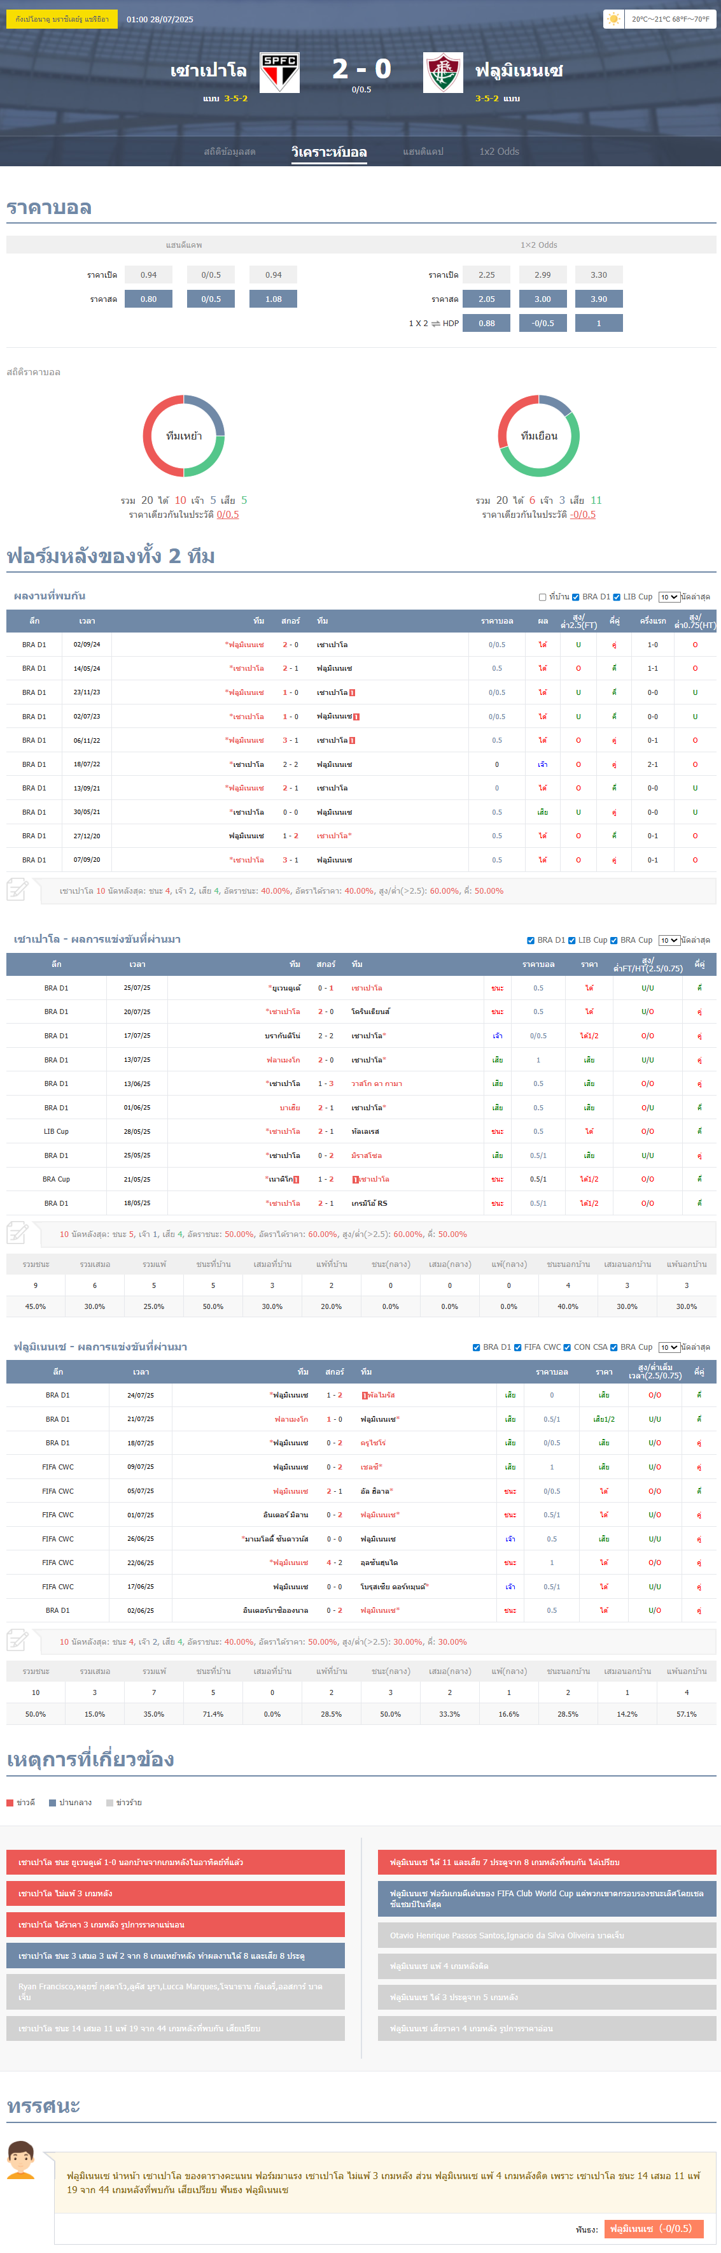The image size is (721, 2253).
Task: Click the analyst avatar in ทรรศนะ section
Action: (20, 2159)
